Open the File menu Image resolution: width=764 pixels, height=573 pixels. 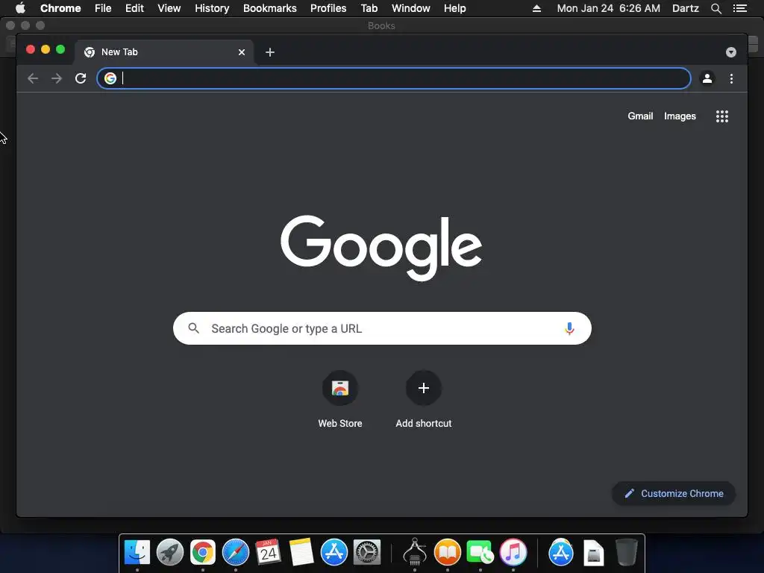[103, 8]
